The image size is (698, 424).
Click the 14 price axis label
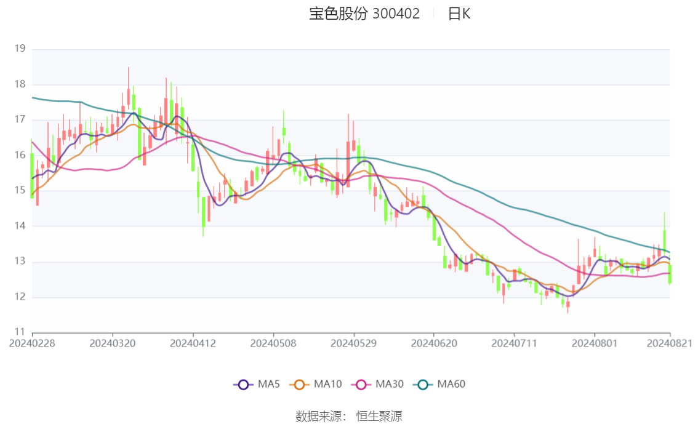click(20, 226)
